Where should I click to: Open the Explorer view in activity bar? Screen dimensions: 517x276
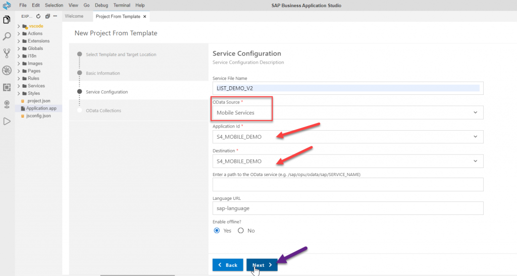7,20
